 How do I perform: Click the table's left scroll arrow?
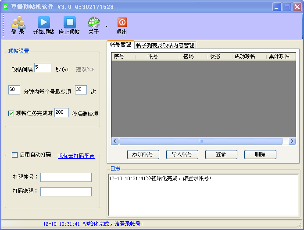(x=114, y=141)
